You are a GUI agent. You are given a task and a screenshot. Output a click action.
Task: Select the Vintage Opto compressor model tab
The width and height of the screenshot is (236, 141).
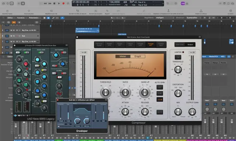click(161, 44)
